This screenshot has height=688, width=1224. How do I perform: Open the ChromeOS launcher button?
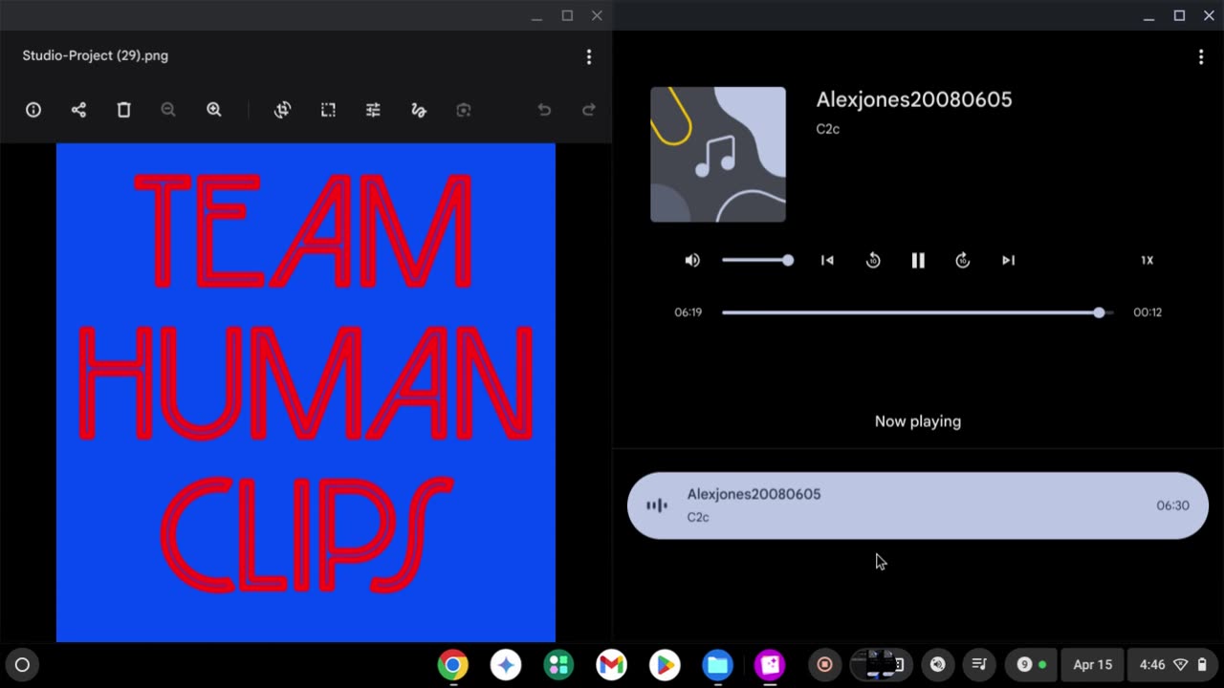pyautogui.click(x=23, y=665)
